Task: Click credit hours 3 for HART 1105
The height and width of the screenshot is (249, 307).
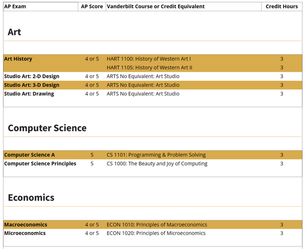Action: coord(282,67)
